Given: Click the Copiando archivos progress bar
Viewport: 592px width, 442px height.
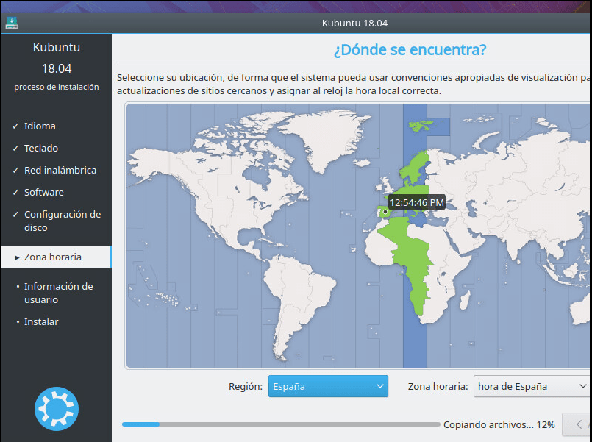Looking at the screenshot, I should pyautogui.click(x=279, y=424).
